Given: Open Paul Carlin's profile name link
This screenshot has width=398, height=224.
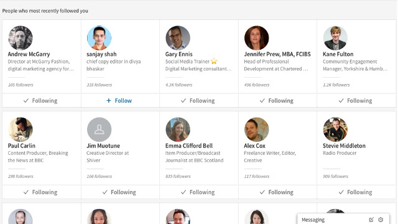Looking at the screenshot, I should (x=22, y=146).
